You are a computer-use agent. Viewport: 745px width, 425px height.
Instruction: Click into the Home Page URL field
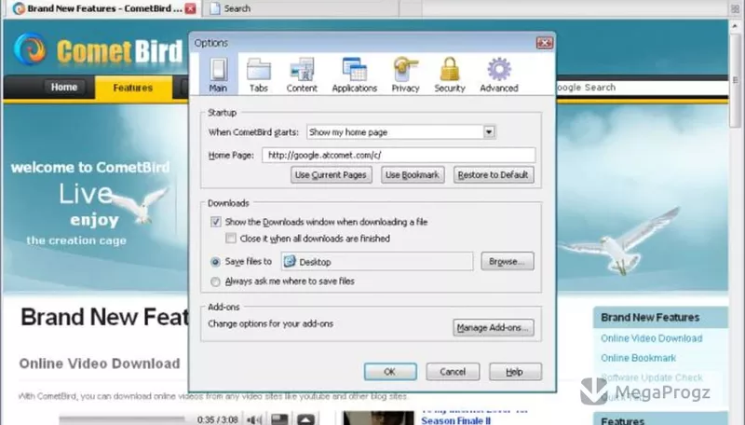point(399,155)
